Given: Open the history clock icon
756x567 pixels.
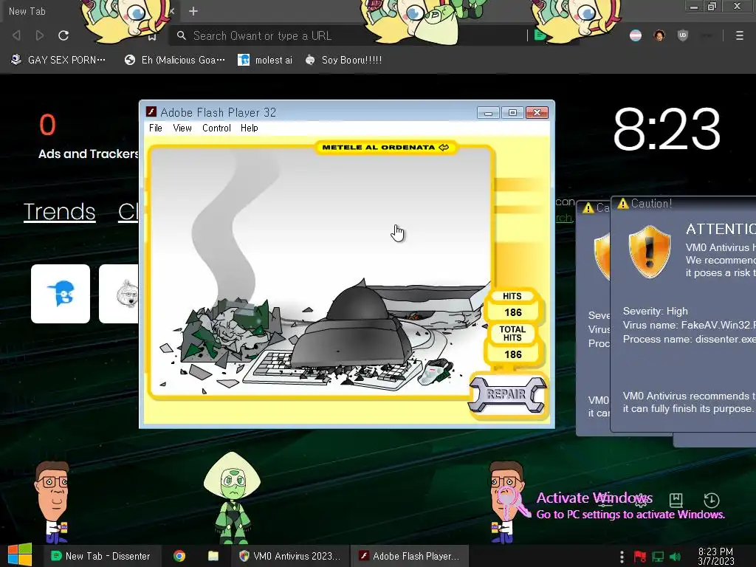Looking at the screenshot, I should coord(712,500).
